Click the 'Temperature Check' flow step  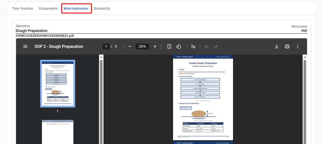pyautogui.click(x=200, y=93)
